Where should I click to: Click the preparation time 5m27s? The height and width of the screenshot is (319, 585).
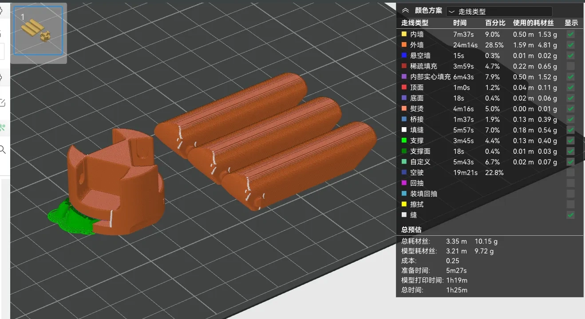click(456, 271)
